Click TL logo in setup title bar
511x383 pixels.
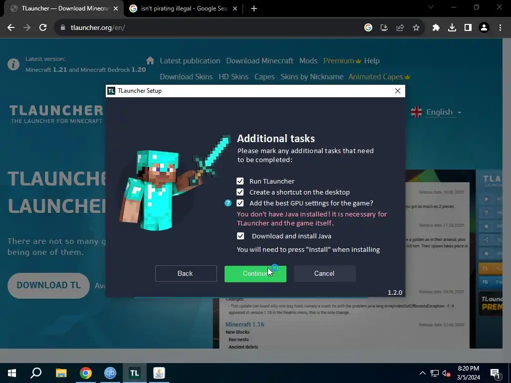tap(111, 91)
